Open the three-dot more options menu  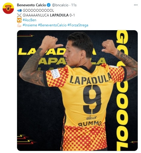(x=136, y=5)
